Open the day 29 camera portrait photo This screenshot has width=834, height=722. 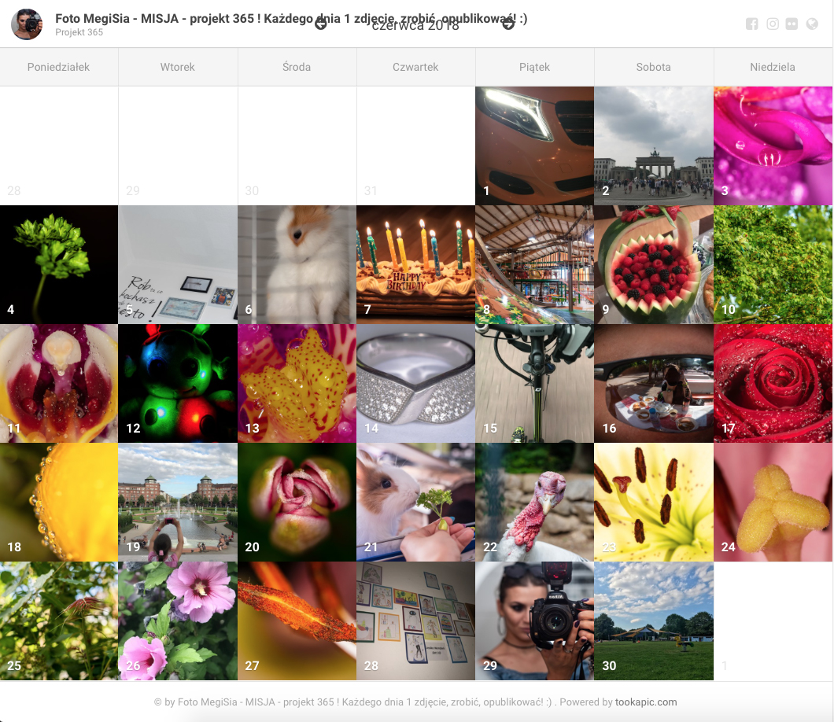pyautogui.click(x=534, y=621)
